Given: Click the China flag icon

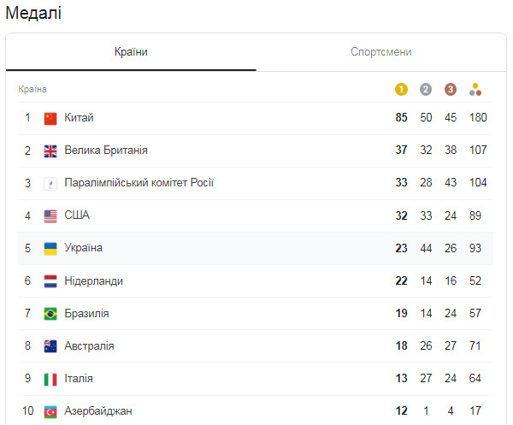Looking at the screenshot, I should [x=50, y=118].
